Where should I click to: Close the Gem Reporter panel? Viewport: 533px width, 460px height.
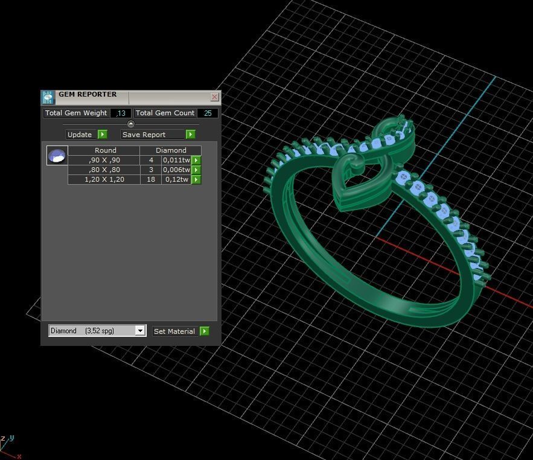pyautogui.click(x=214, y=97)
